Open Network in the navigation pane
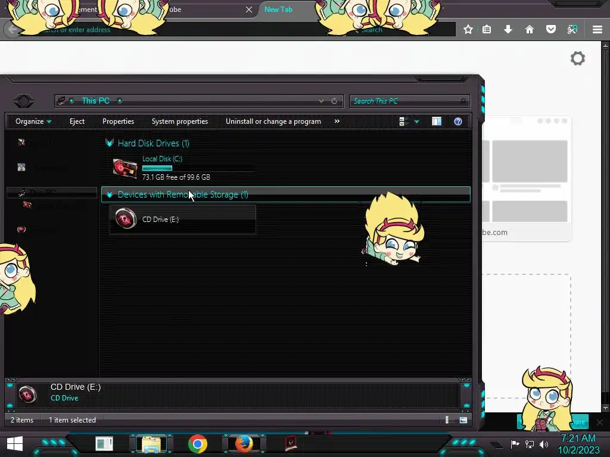This screenshot has width=610, height=457. coord(37,230)
